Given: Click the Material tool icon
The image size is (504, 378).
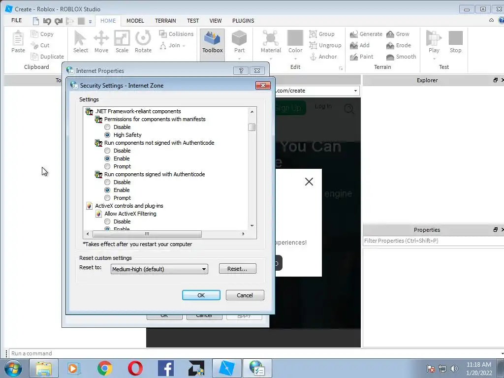Looking at the screenshot, I should pos(271,38).
